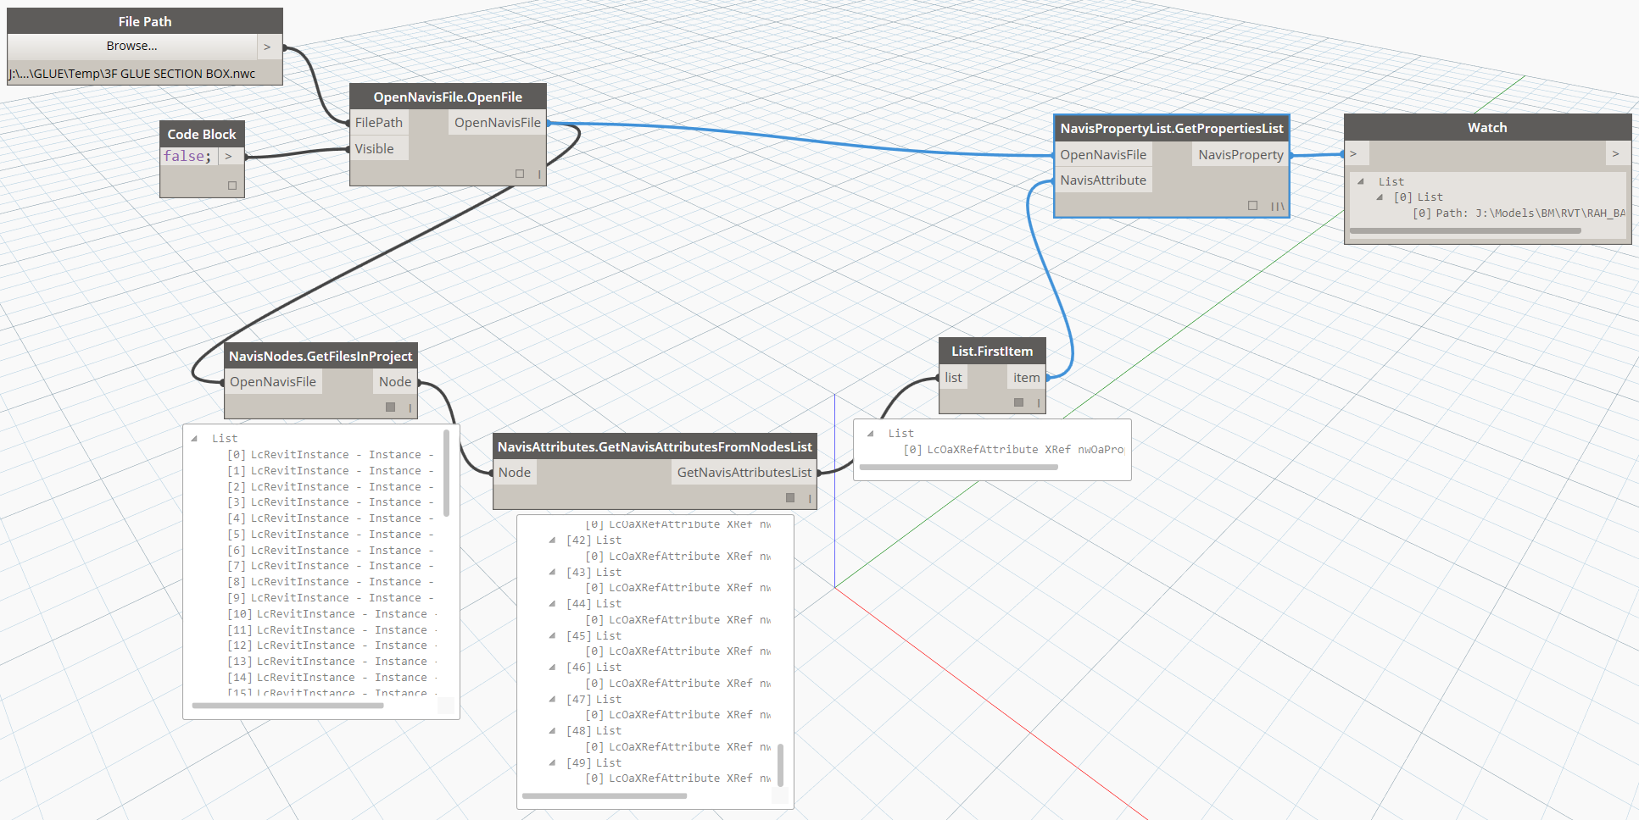1639x820 pixels.
Task: Click the lacing icon on OpenNavisFile.OpenFile node
Action: click(x=539, y=175)
